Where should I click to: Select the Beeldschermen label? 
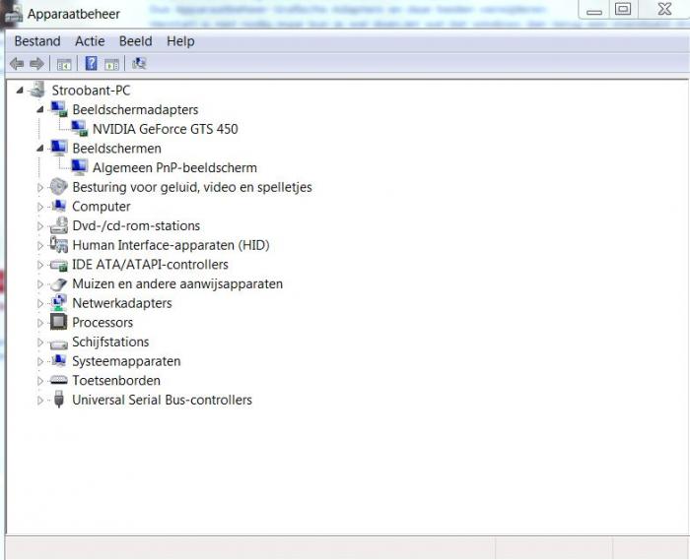click(116, 149)
